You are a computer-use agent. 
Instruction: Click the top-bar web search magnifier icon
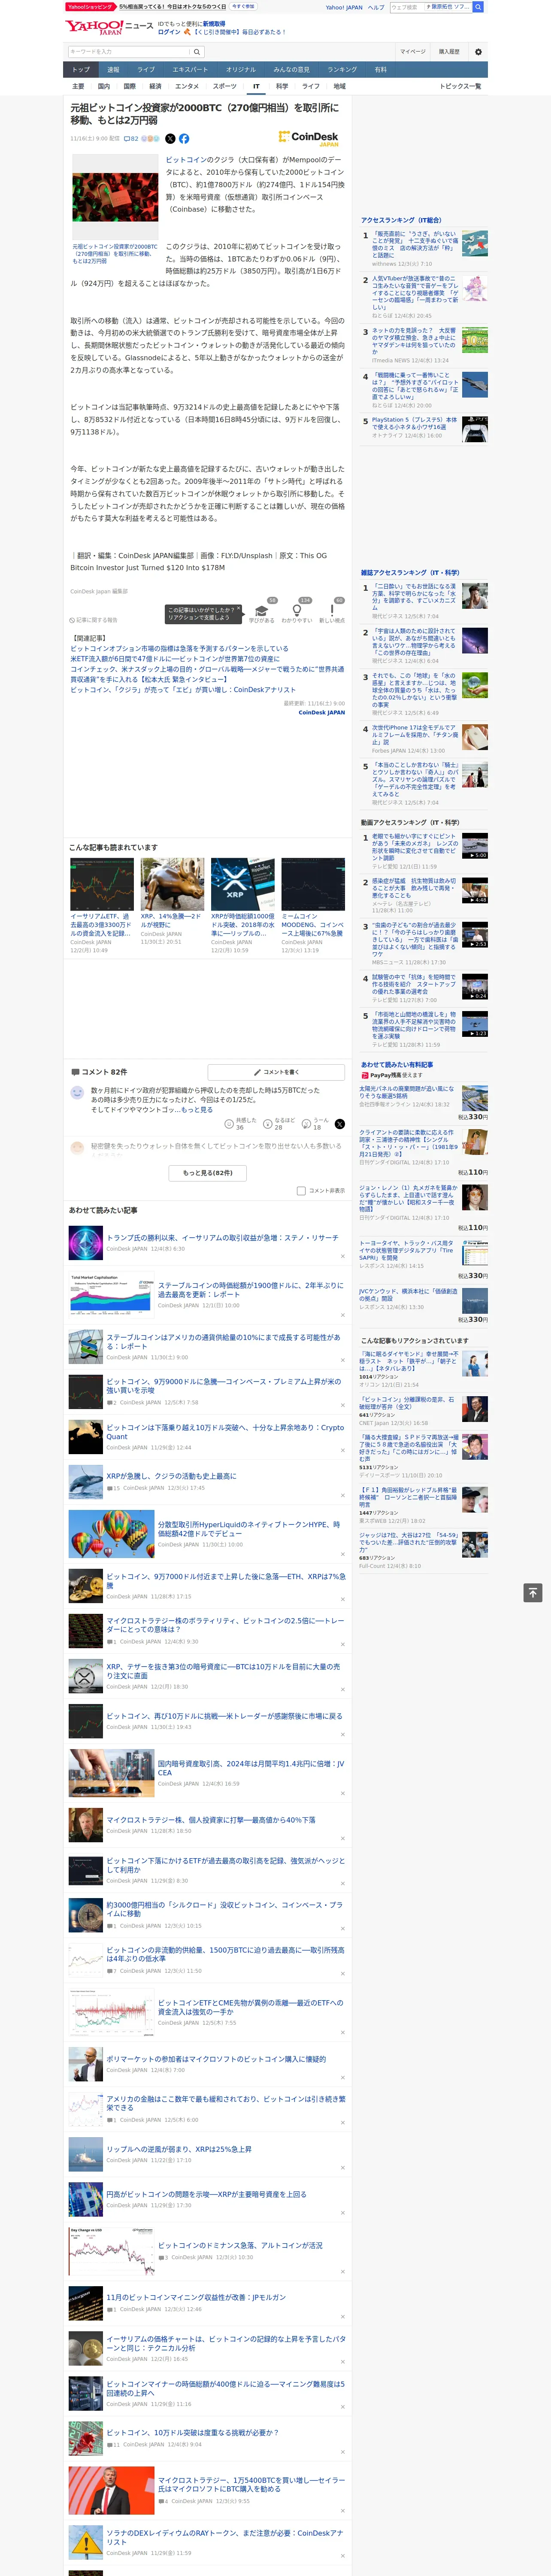478,7
